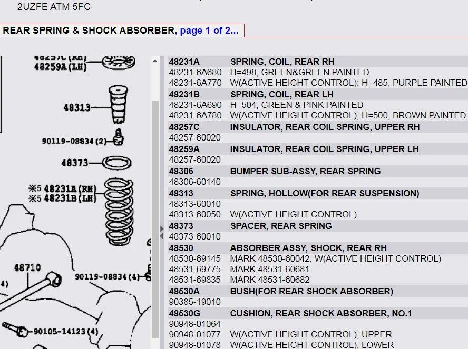The height and width of the screenshot is (349, 468).
Task: Open part number 48306-60140 in the list
Action: pos(195,182)
